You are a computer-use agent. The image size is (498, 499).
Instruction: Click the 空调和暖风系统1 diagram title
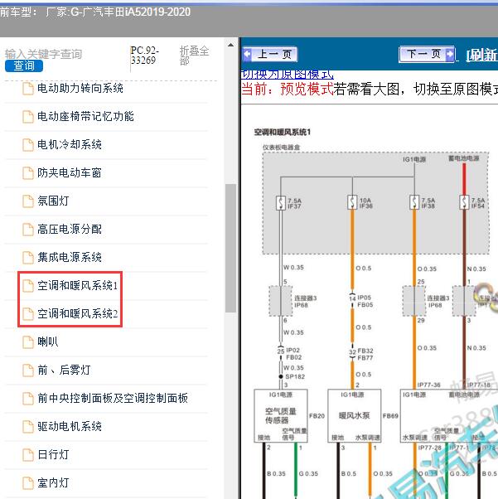[x=283, y=132]
